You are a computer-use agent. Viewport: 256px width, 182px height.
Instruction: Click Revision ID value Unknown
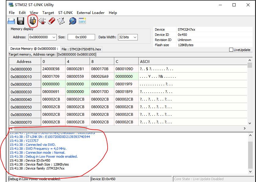click(x=184, y=40)
